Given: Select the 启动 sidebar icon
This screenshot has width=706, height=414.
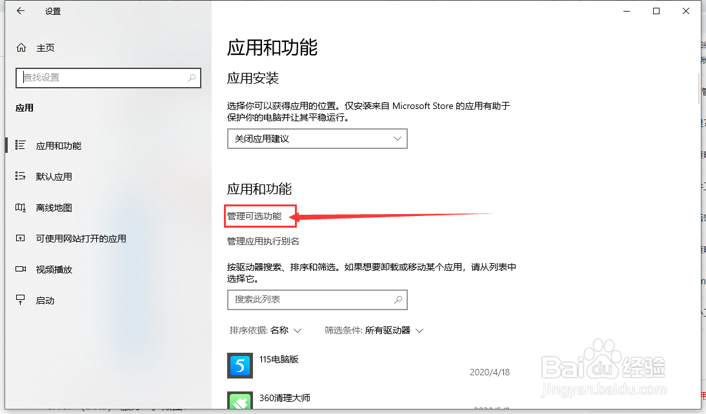Looking at the screenshot, I should (21, 300).
